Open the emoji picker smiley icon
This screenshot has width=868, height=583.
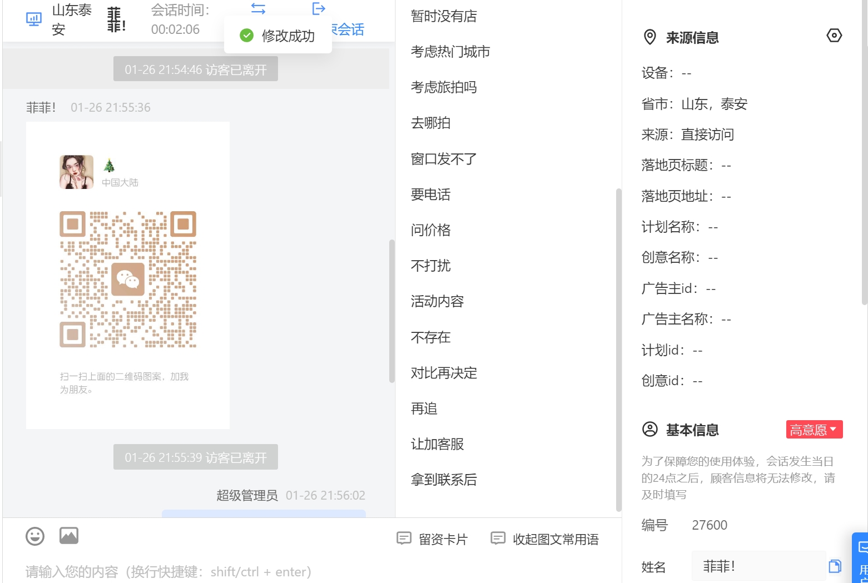click(35, 536)
